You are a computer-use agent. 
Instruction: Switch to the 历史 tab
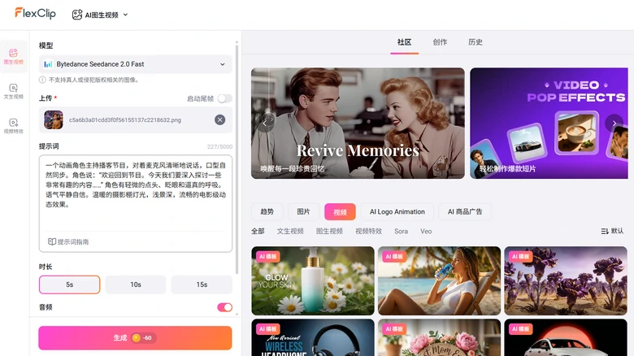pyautogui.click(x=475, y=42)
